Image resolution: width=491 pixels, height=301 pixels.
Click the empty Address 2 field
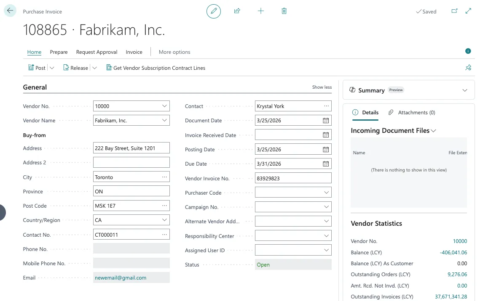tap(131, 162)
